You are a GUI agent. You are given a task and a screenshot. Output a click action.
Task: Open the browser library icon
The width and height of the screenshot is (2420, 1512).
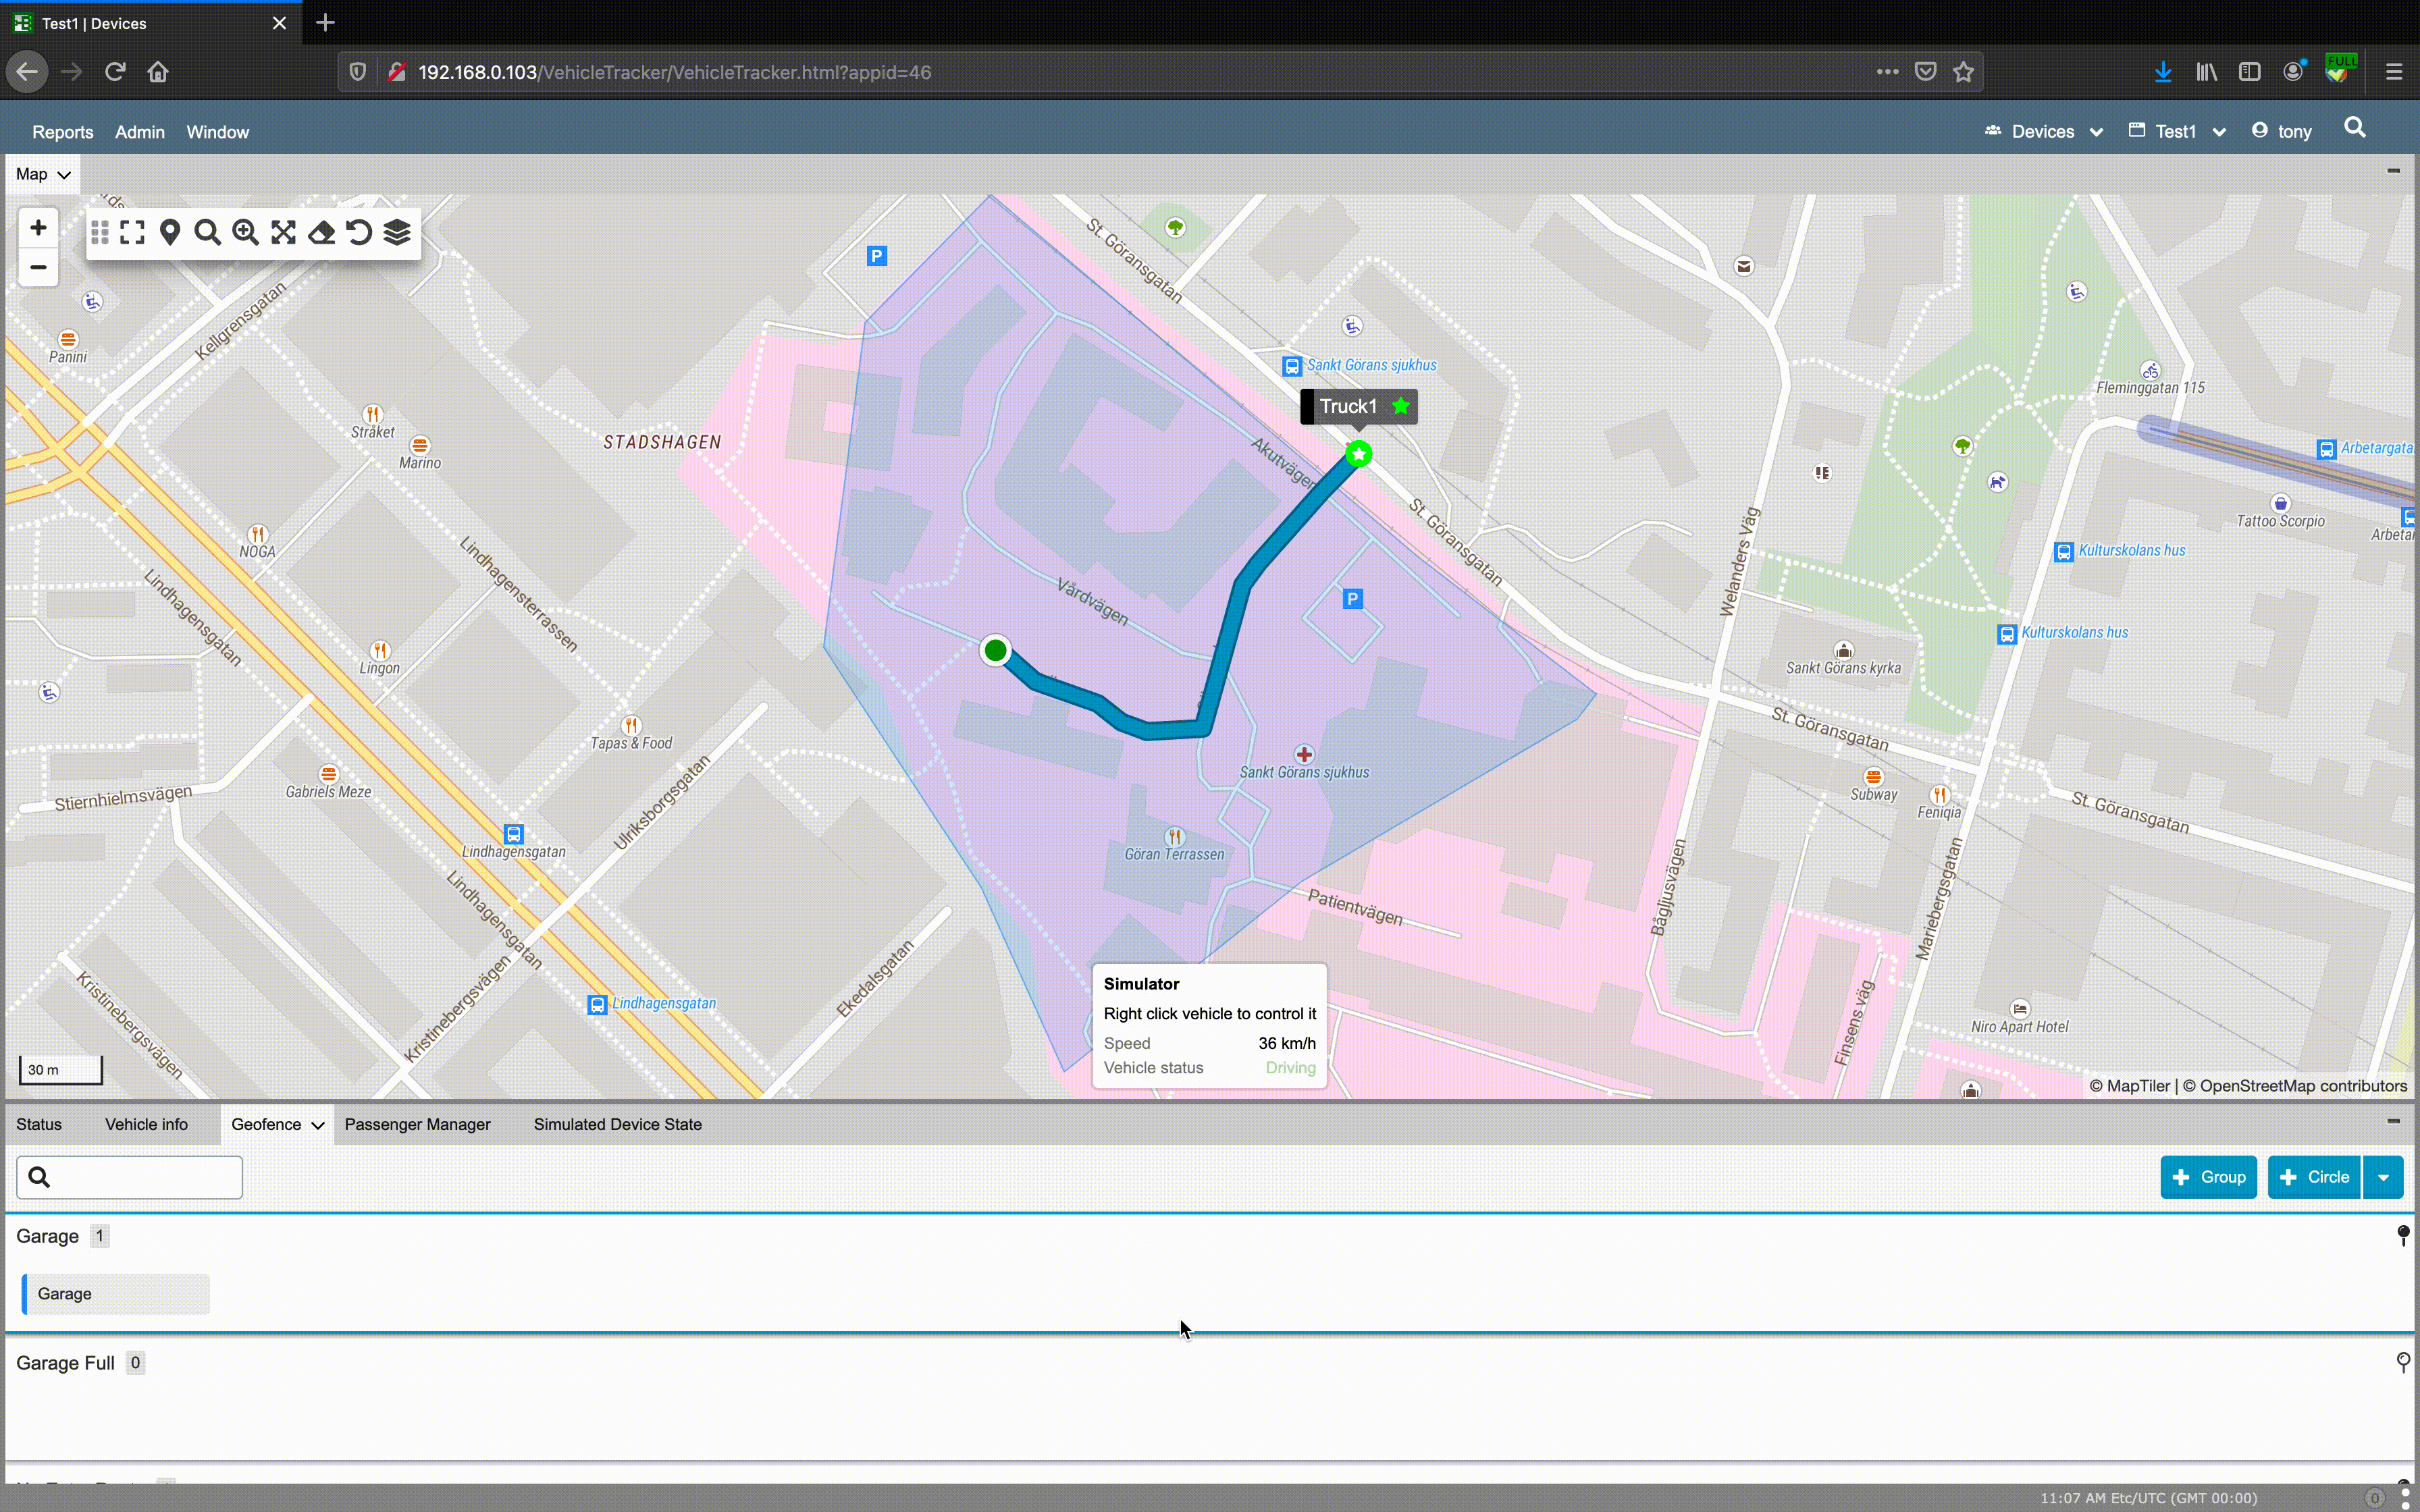(x=2207, y=72)
